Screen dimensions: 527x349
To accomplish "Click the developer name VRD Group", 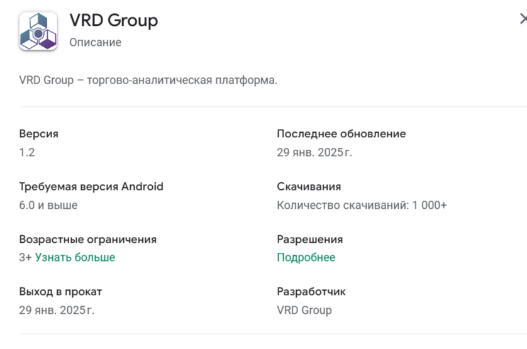I will coord(304,310).
